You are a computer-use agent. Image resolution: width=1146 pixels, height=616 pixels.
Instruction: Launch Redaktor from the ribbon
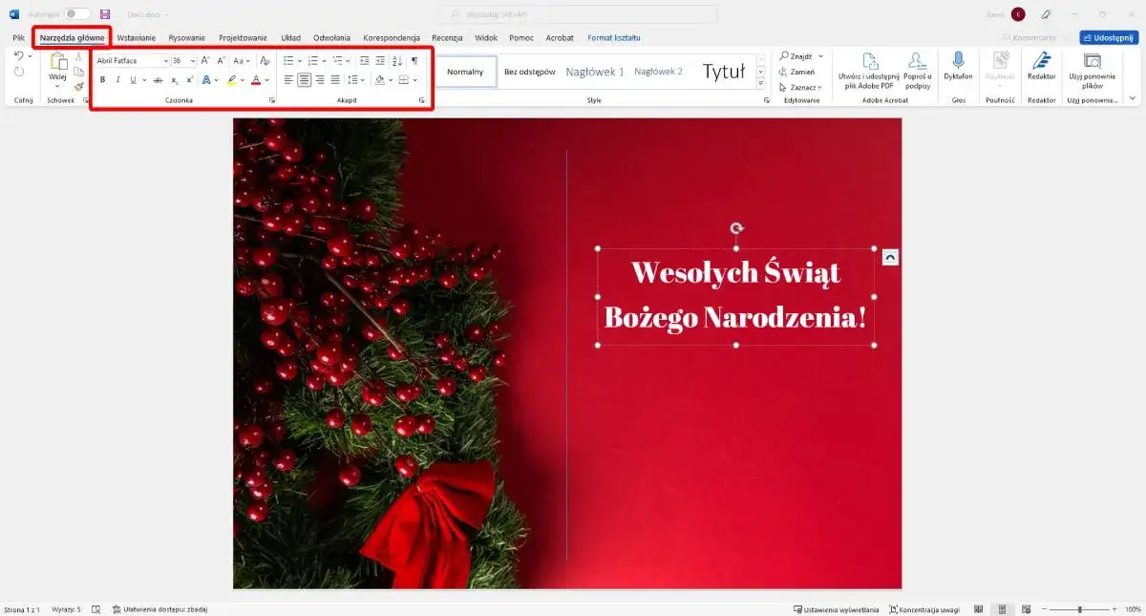[x=1041, y=72]
